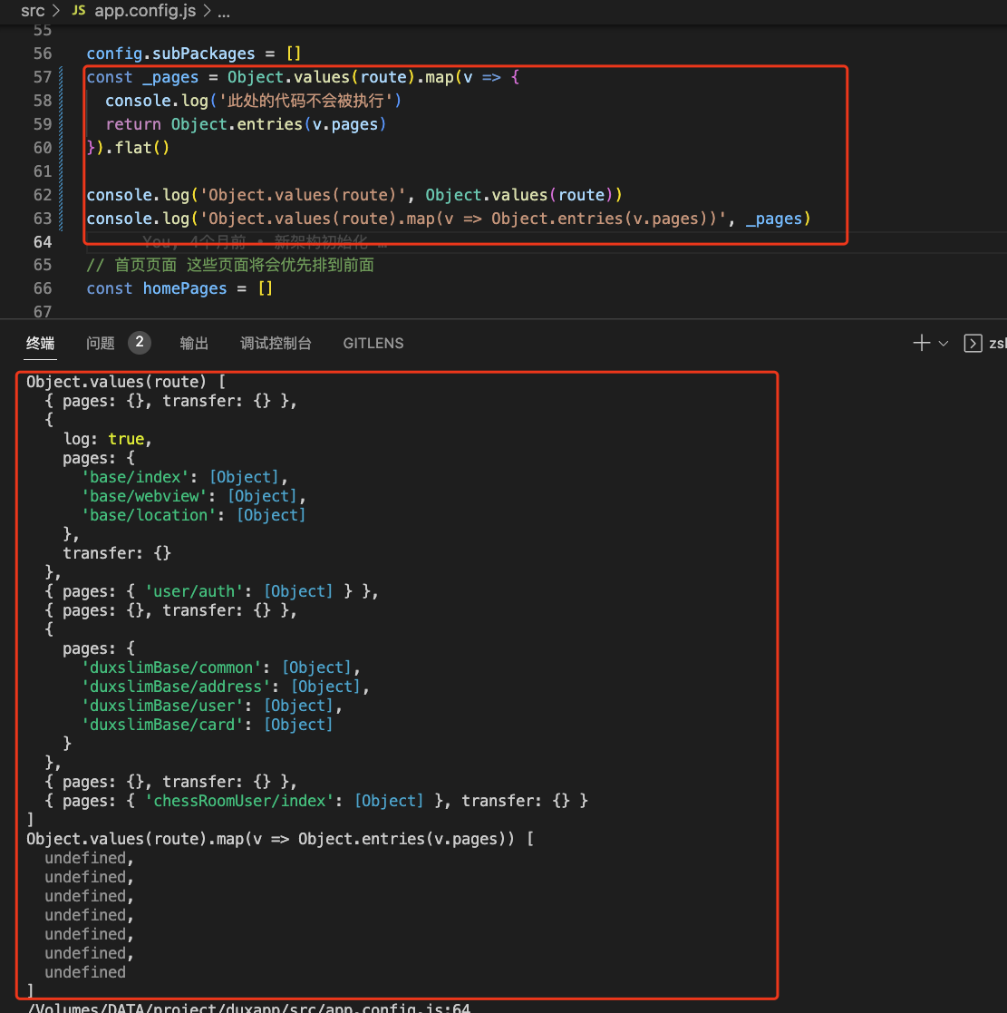Select src in the breadcrumb bar
1007x1013 pixels.
(33, 12)
